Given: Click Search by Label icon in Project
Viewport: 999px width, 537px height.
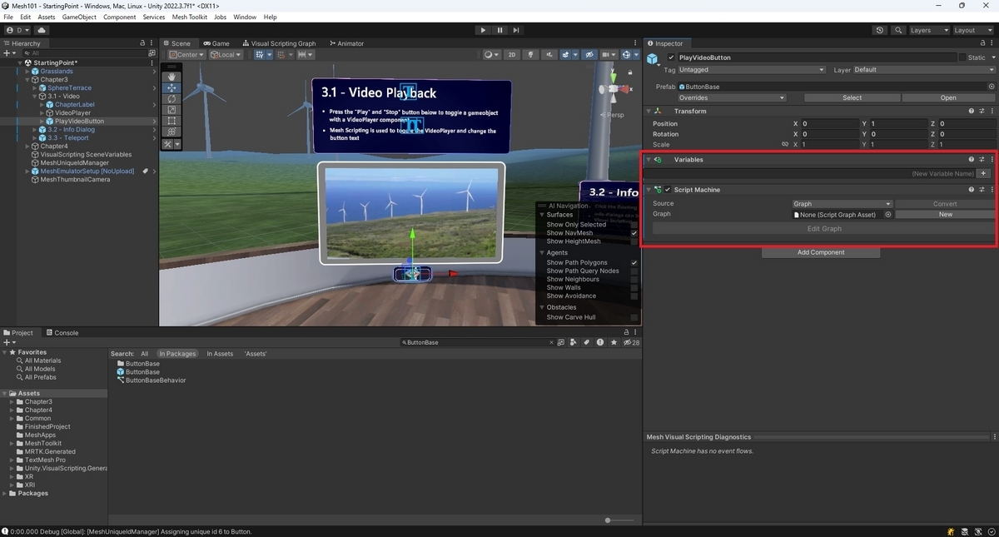Looking at the screenshot, I should [587, 342].
